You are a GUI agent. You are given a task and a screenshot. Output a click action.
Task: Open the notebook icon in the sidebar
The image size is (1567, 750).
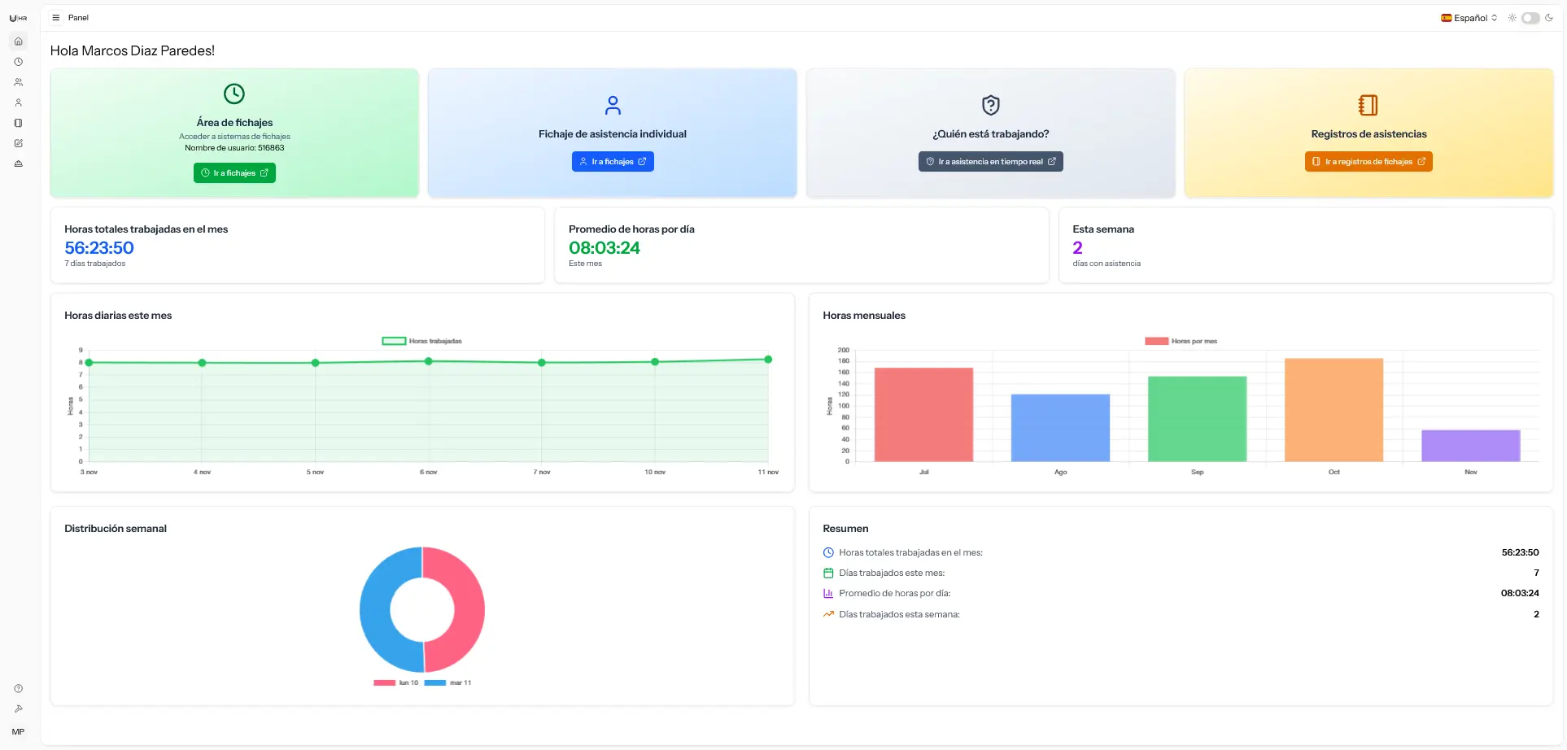(x=18, y=123)
